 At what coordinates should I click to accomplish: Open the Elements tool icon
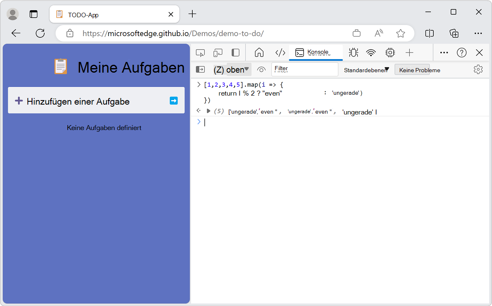(x=280, y=53)
